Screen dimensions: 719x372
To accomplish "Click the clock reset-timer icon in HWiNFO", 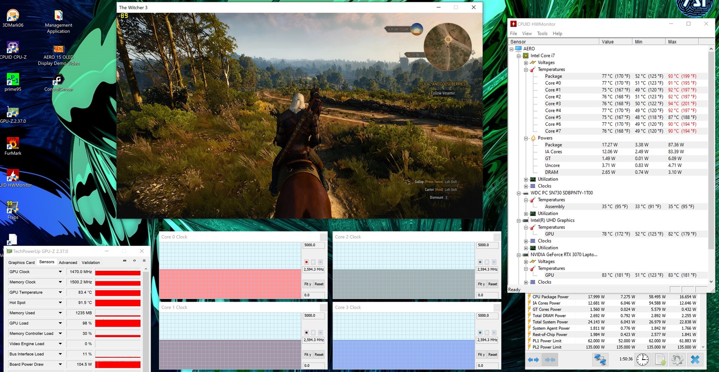I will pyautogui.click(x=643, y=360).
